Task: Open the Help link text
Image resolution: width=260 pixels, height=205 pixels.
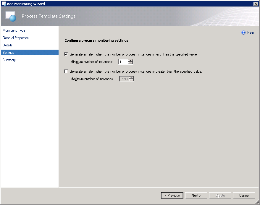Action: pos(251,33)
